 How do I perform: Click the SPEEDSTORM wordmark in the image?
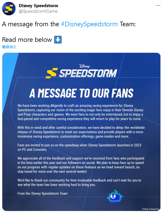pos(88,73)
